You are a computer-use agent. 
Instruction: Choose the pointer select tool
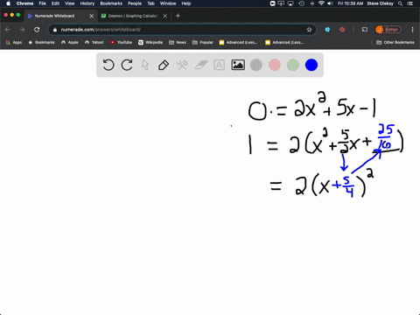(145, 65)
